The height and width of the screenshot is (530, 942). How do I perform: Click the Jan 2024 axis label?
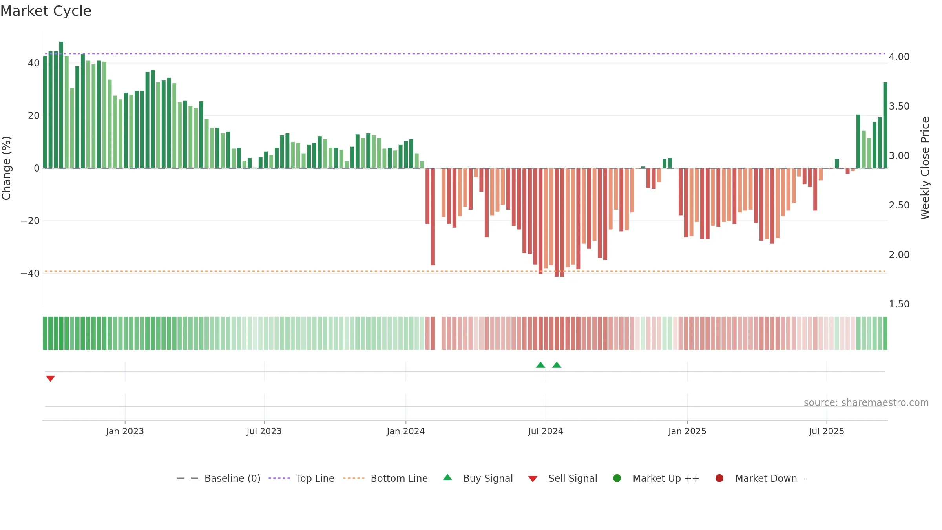pyautogui.click(x=405, y=431)
